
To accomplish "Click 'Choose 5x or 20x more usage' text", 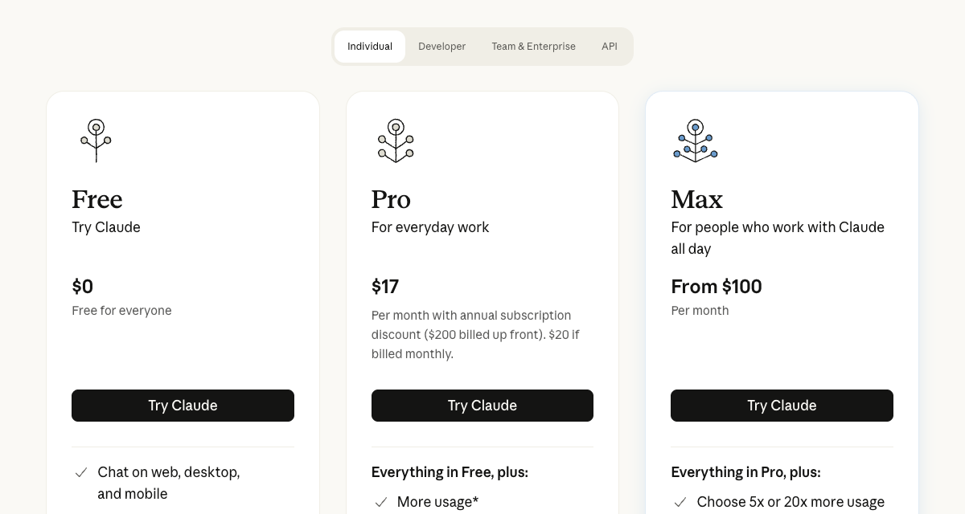I will tap(790, 502).
